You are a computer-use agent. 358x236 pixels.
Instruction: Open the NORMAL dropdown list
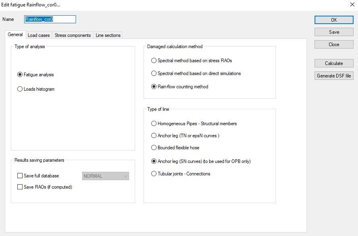(105, 176)
